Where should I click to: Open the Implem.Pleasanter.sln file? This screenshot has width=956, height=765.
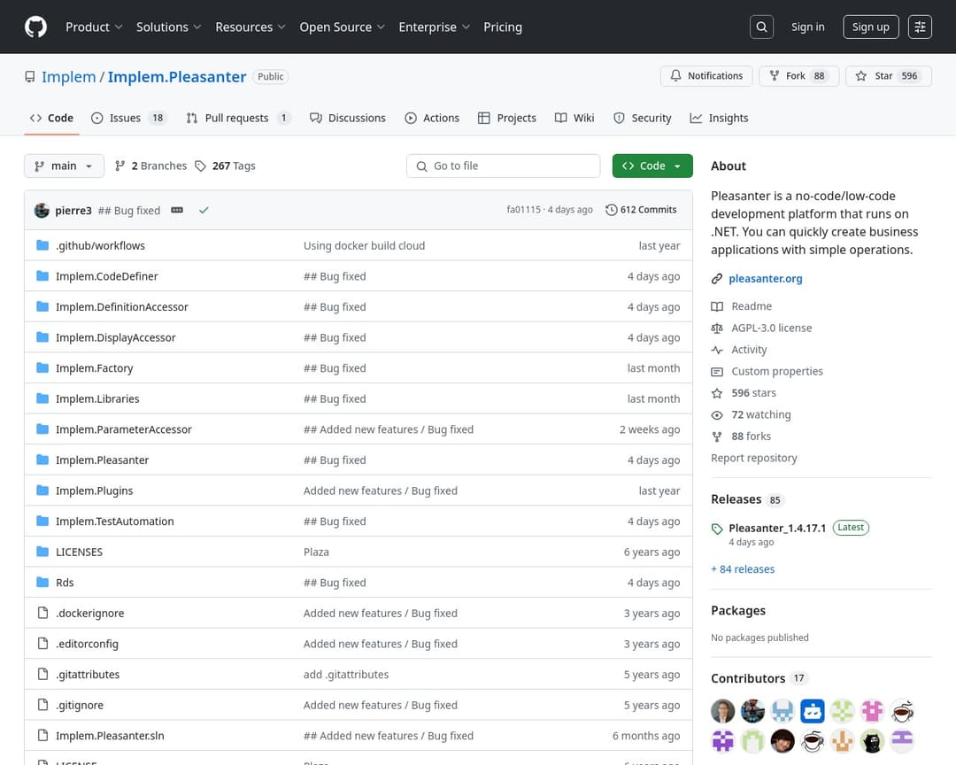(110, 735)
